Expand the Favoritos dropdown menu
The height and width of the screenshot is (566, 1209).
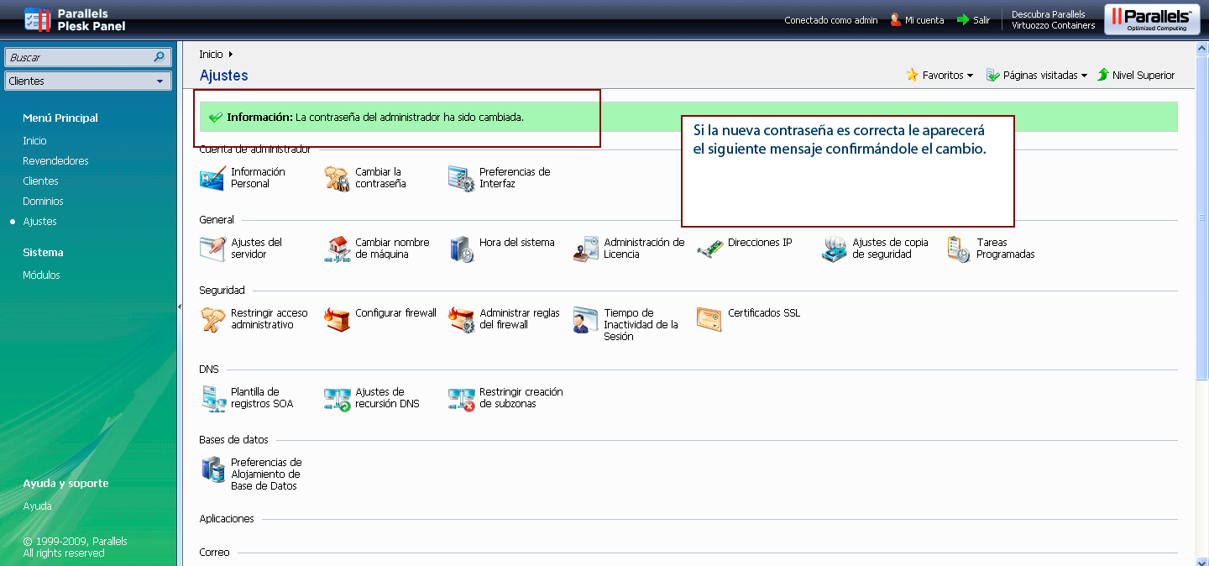pos(970,76)
